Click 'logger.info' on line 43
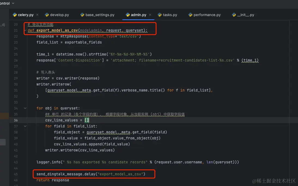Image resolution: width=298 pixels, height=186 pixels. point(48,162)
